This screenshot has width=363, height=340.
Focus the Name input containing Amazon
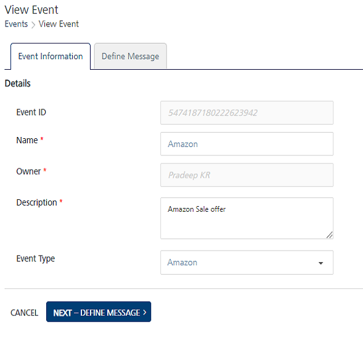pyautogui.click(x=247, y=144)
